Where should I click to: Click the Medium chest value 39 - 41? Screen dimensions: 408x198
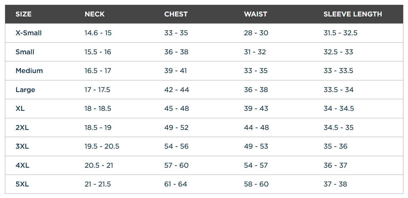coord(176,71)
